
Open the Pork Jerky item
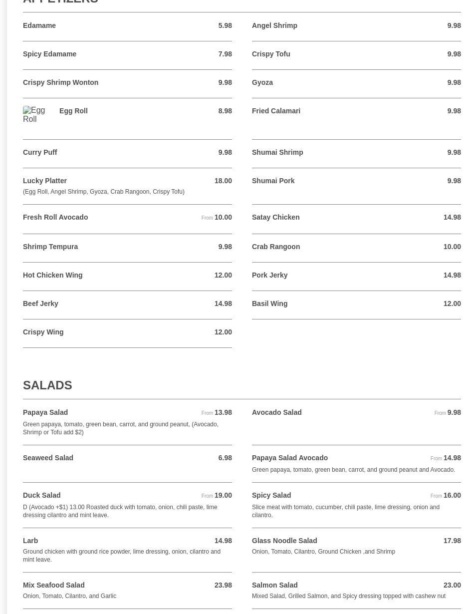[269, 275]
